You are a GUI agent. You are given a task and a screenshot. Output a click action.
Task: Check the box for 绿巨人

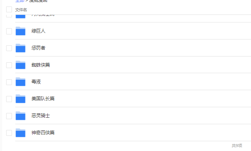point(9,31)
